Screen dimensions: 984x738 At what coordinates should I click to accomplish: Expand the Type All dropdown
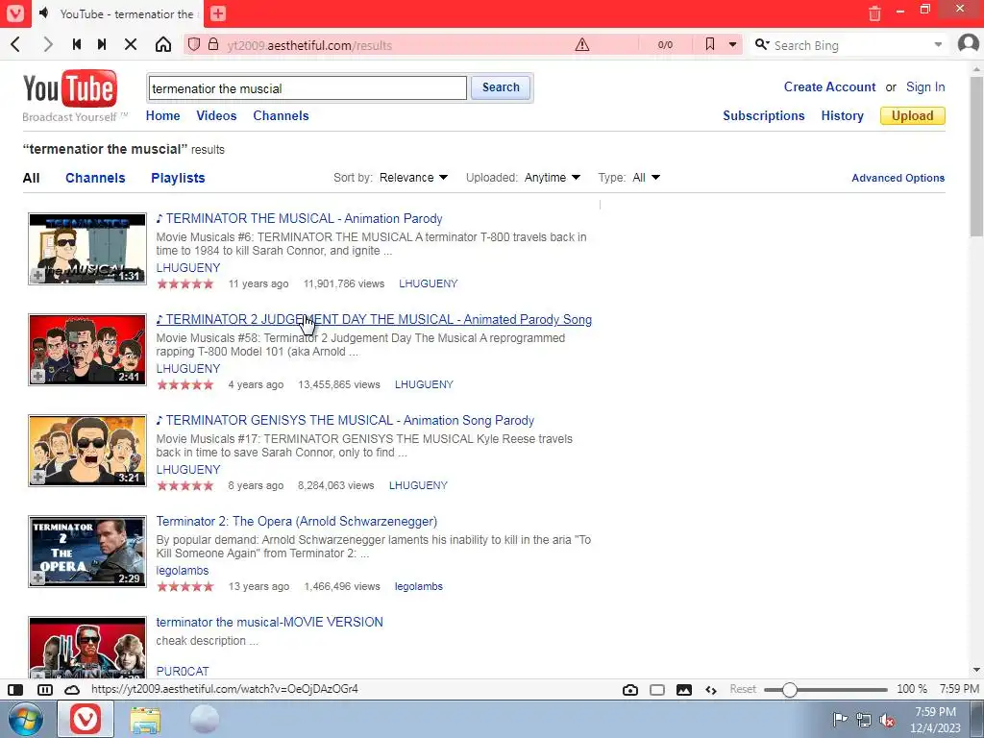646,178
